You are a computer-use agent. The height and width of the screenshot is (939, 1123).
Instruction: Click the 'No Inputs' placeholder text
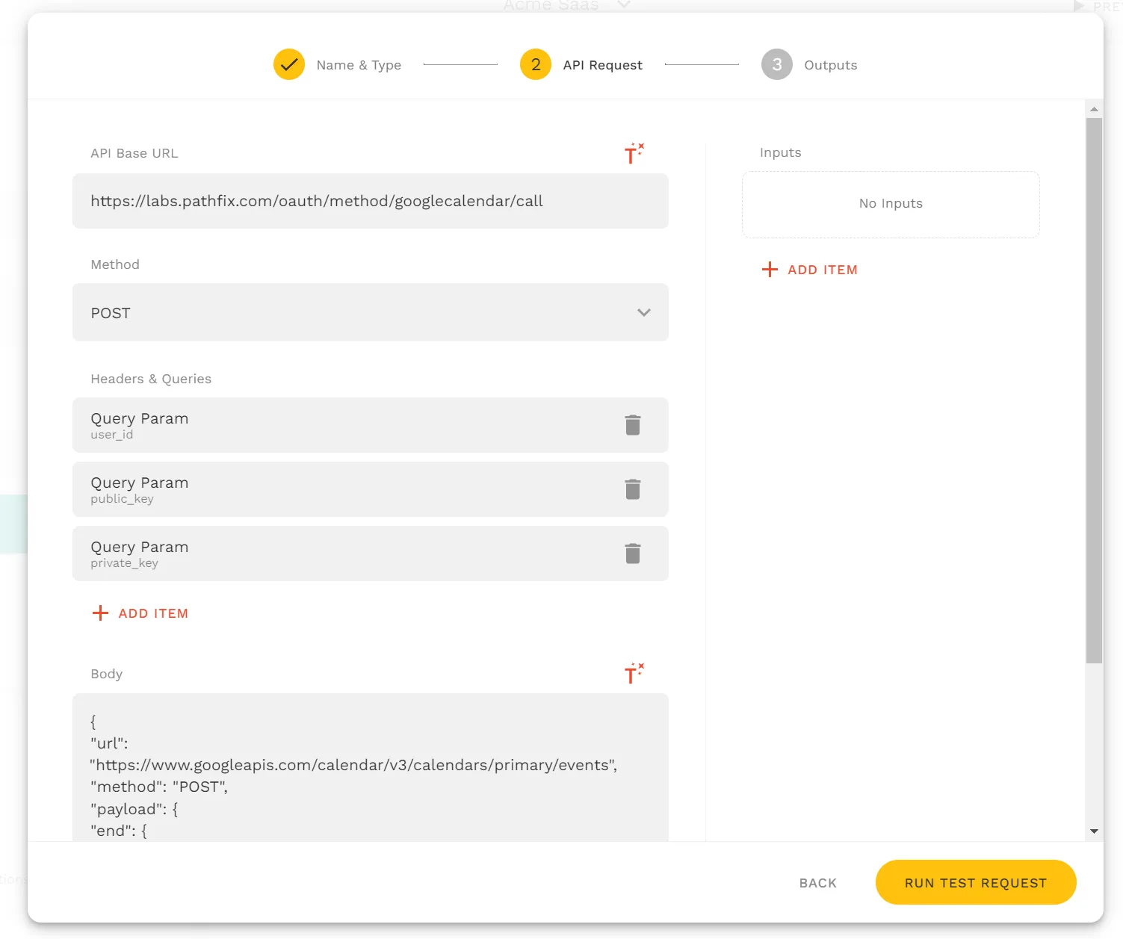point(891,203)
